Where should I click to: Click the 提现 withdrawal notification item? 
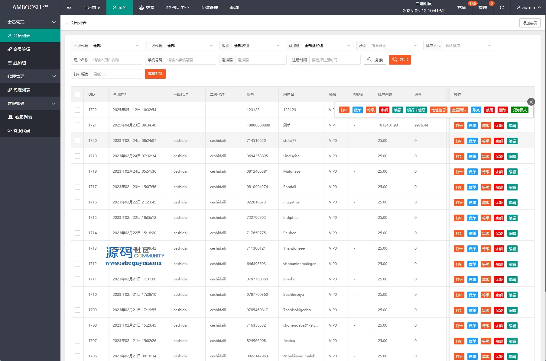tap(483, 8)
